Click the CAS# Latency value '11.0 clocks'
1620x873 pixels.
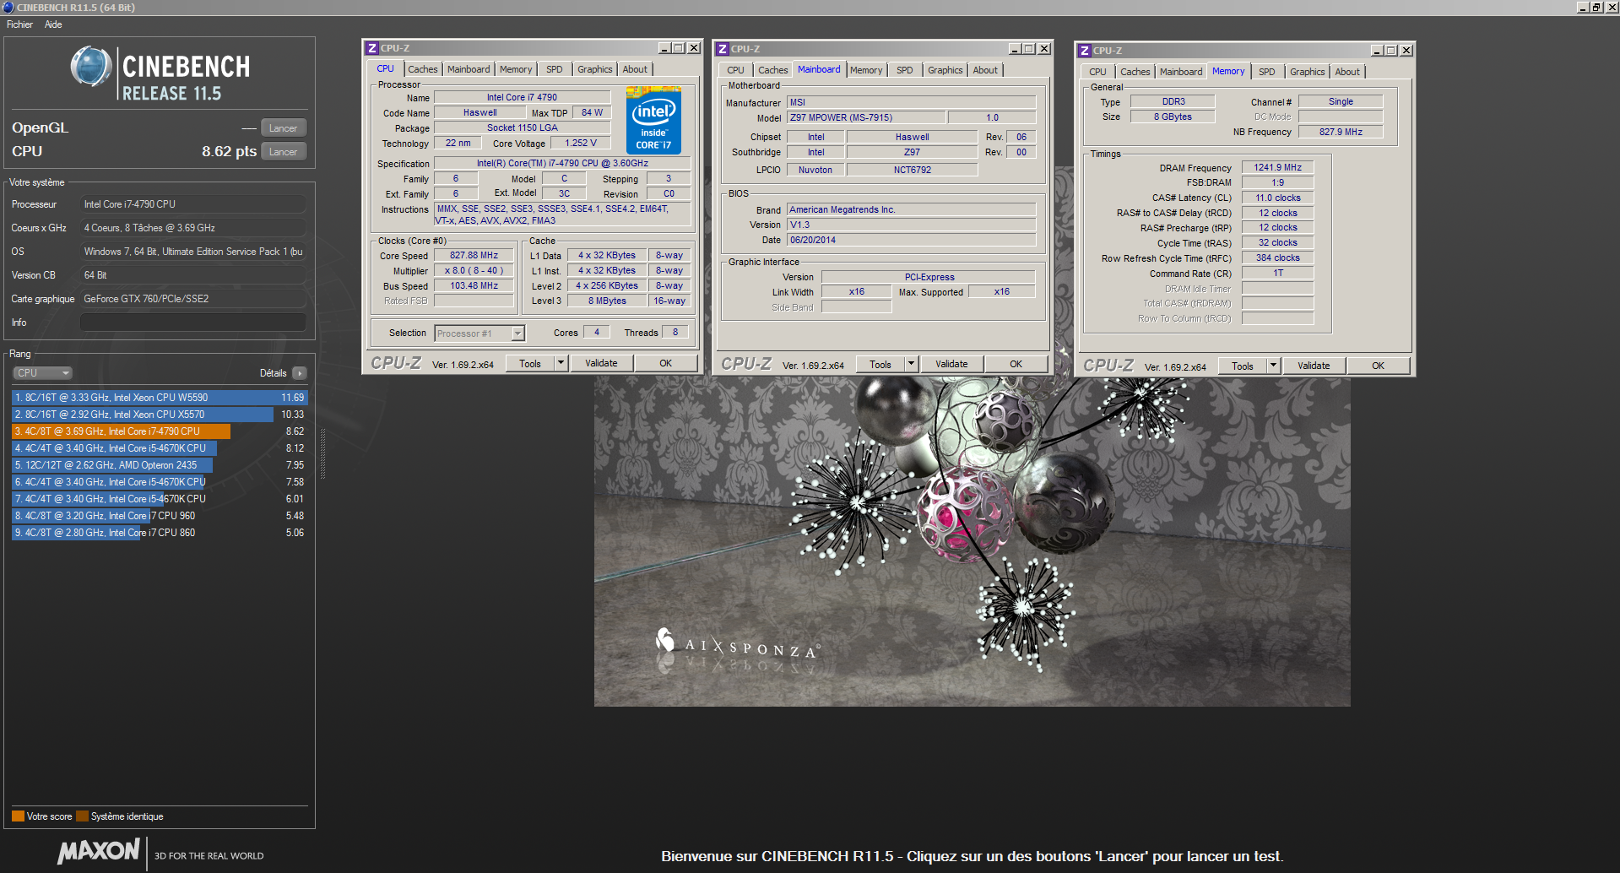(x=1277, y=198)
